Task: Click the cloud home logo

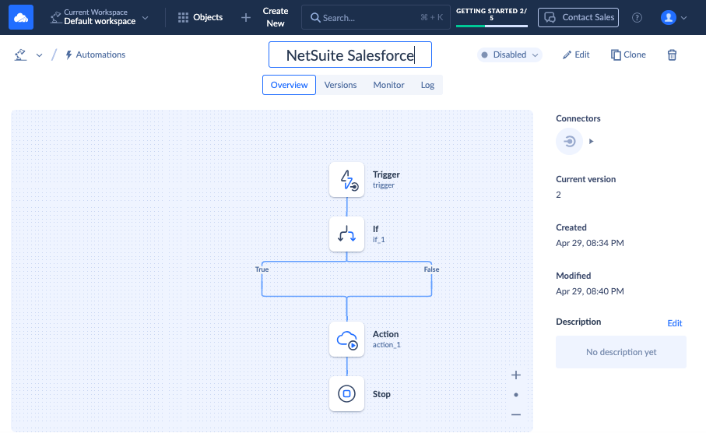Action: point(21,17)
